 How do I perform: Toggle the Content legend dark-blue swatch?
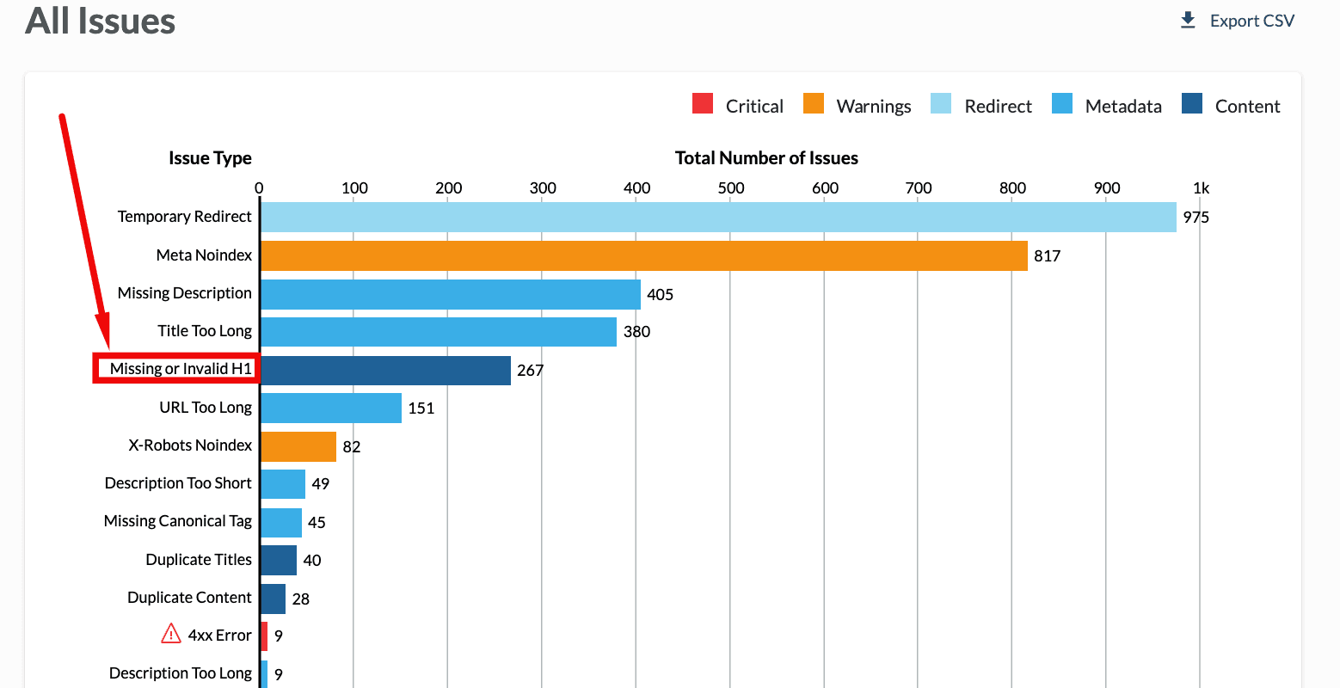(x=1192, y=104)
